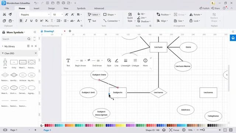Add a new library with plus icon

tap(32, 46)
